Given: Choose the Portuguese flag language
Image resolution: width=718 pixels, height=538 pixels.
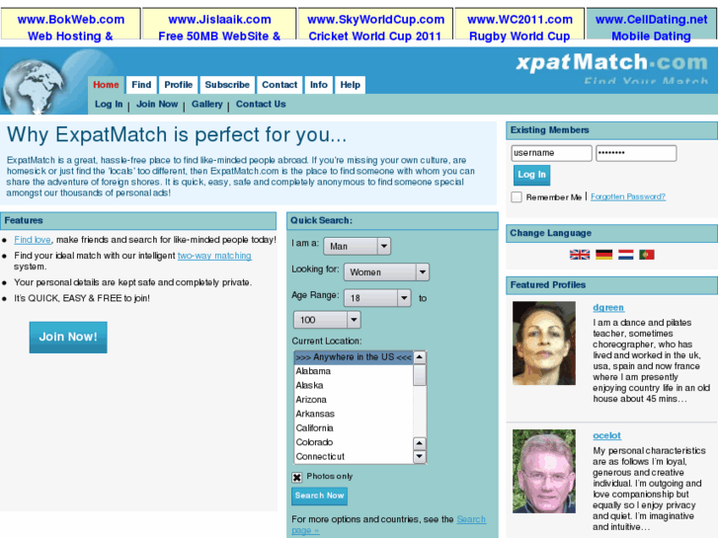Looking at the screenshot, I should coord(647,255).
